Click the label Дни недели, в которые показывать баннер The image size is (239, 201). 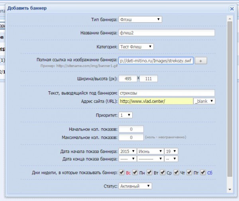(74, 173)
